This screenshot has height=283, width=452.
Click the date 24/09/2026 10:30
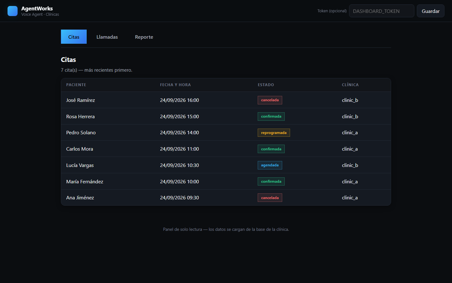[180, 165]
